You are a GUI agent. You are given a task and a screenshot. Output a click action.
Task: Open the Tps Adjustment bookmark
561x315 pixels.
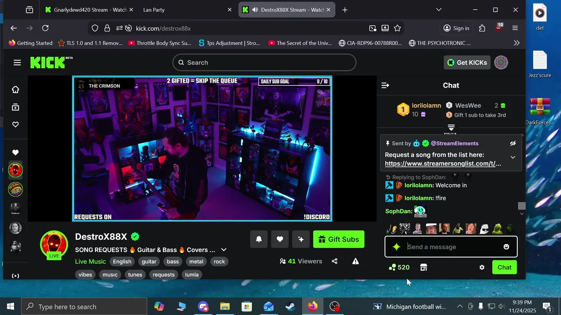click(x=229, y=43)
